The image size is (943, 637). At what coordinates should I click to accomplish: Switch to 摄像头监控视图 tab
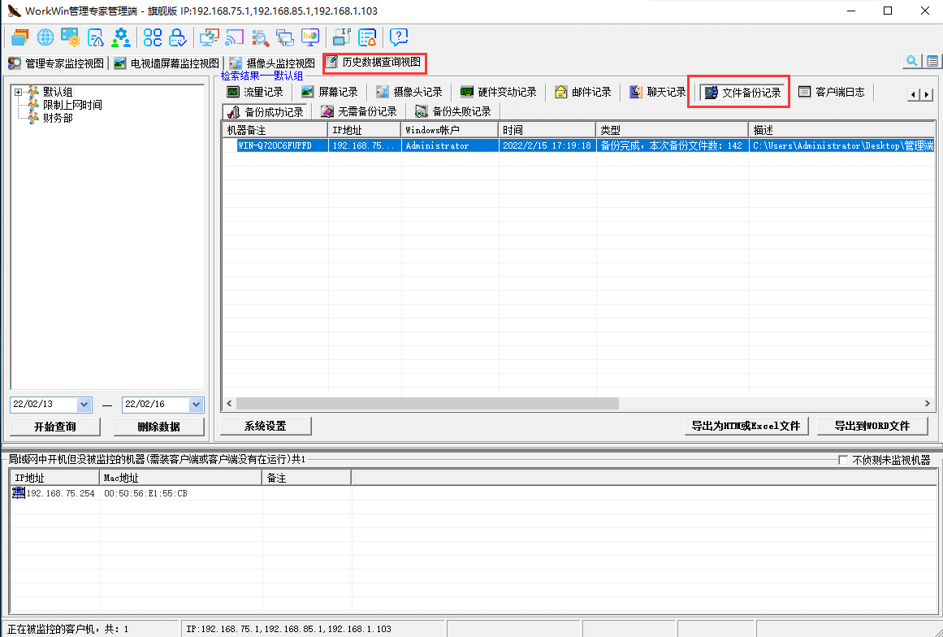tap(272, 63)
